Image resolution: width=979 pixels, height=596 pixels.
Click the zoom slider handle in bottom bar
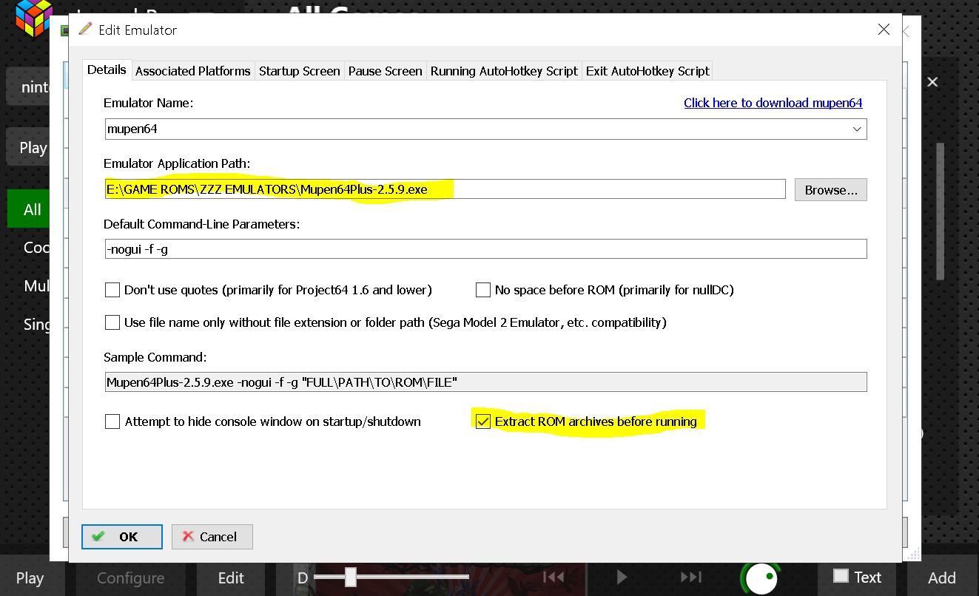(x=351, y=577)
